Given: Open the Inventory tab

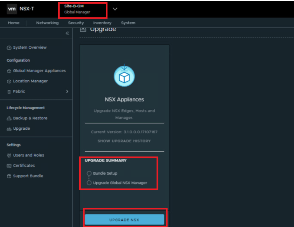Looking at the screenshot, I should [102, 23].
